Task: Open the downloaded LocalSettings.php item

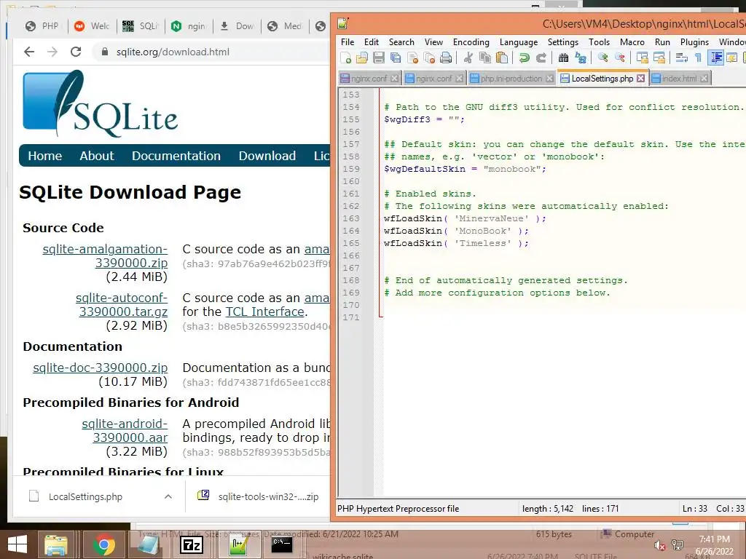Action: (86, 496)
